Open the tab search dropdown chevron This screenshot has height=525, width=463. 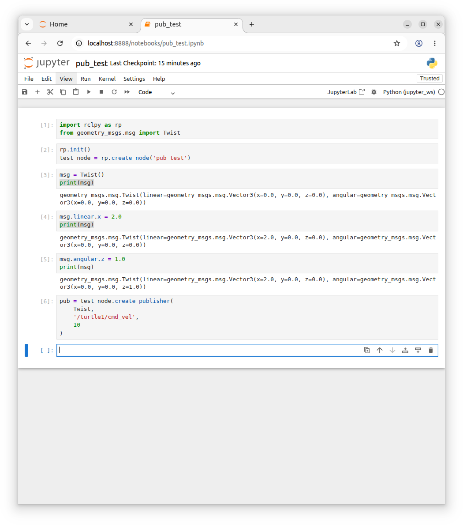(x=27, y=24)
